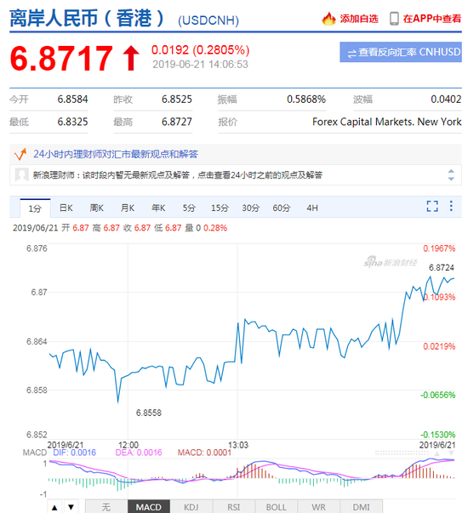
Task: Click the advisor avatar thumbnail
Action: [x=21, y=175]
